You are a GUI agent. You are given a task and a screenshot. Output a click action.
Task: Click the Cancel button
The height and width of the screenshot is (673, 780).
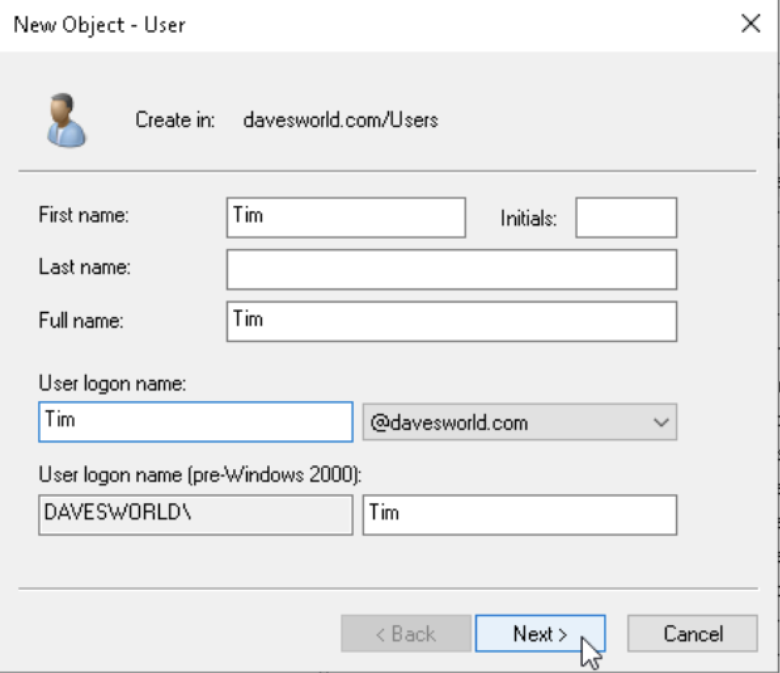coord(692,633)
